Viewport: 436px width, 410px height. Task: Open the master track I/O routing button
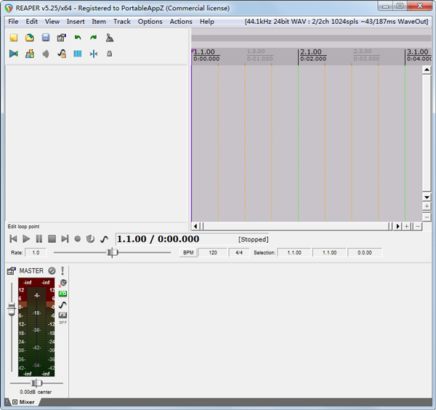(x=63, y=294)
